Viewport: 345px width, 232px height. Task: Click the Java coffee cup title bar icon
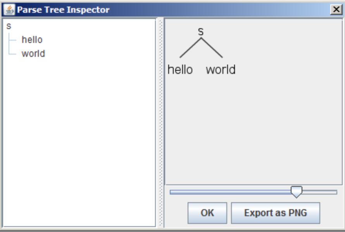(x=9, y=10)
